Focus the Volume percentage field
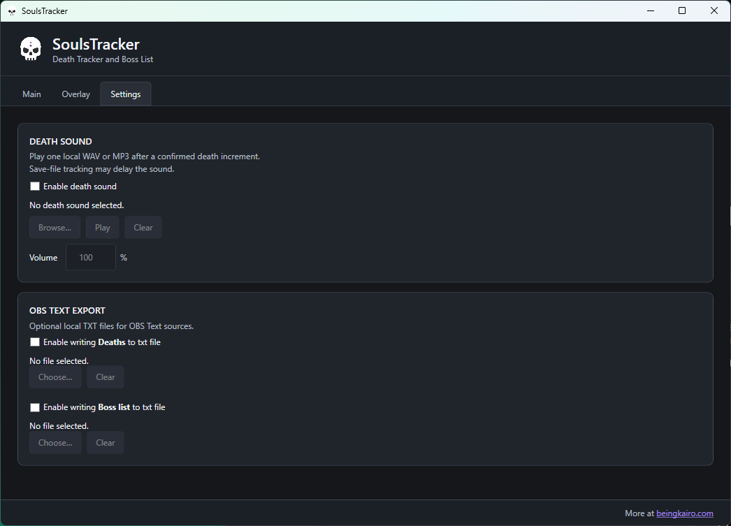The height and width of the screenshot is (526, 731). (90, 257)
